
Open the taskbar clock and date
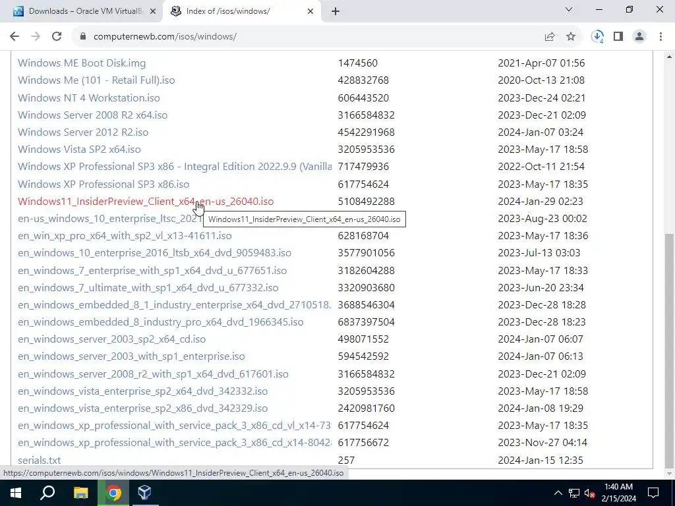point(618,493)
